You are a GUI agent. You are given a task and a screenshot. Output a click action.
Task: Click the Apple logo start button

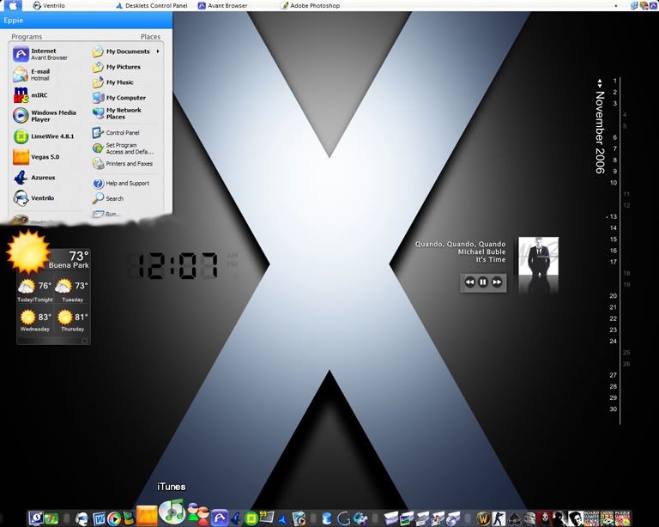pyautogui.click(x=13, y=5)
